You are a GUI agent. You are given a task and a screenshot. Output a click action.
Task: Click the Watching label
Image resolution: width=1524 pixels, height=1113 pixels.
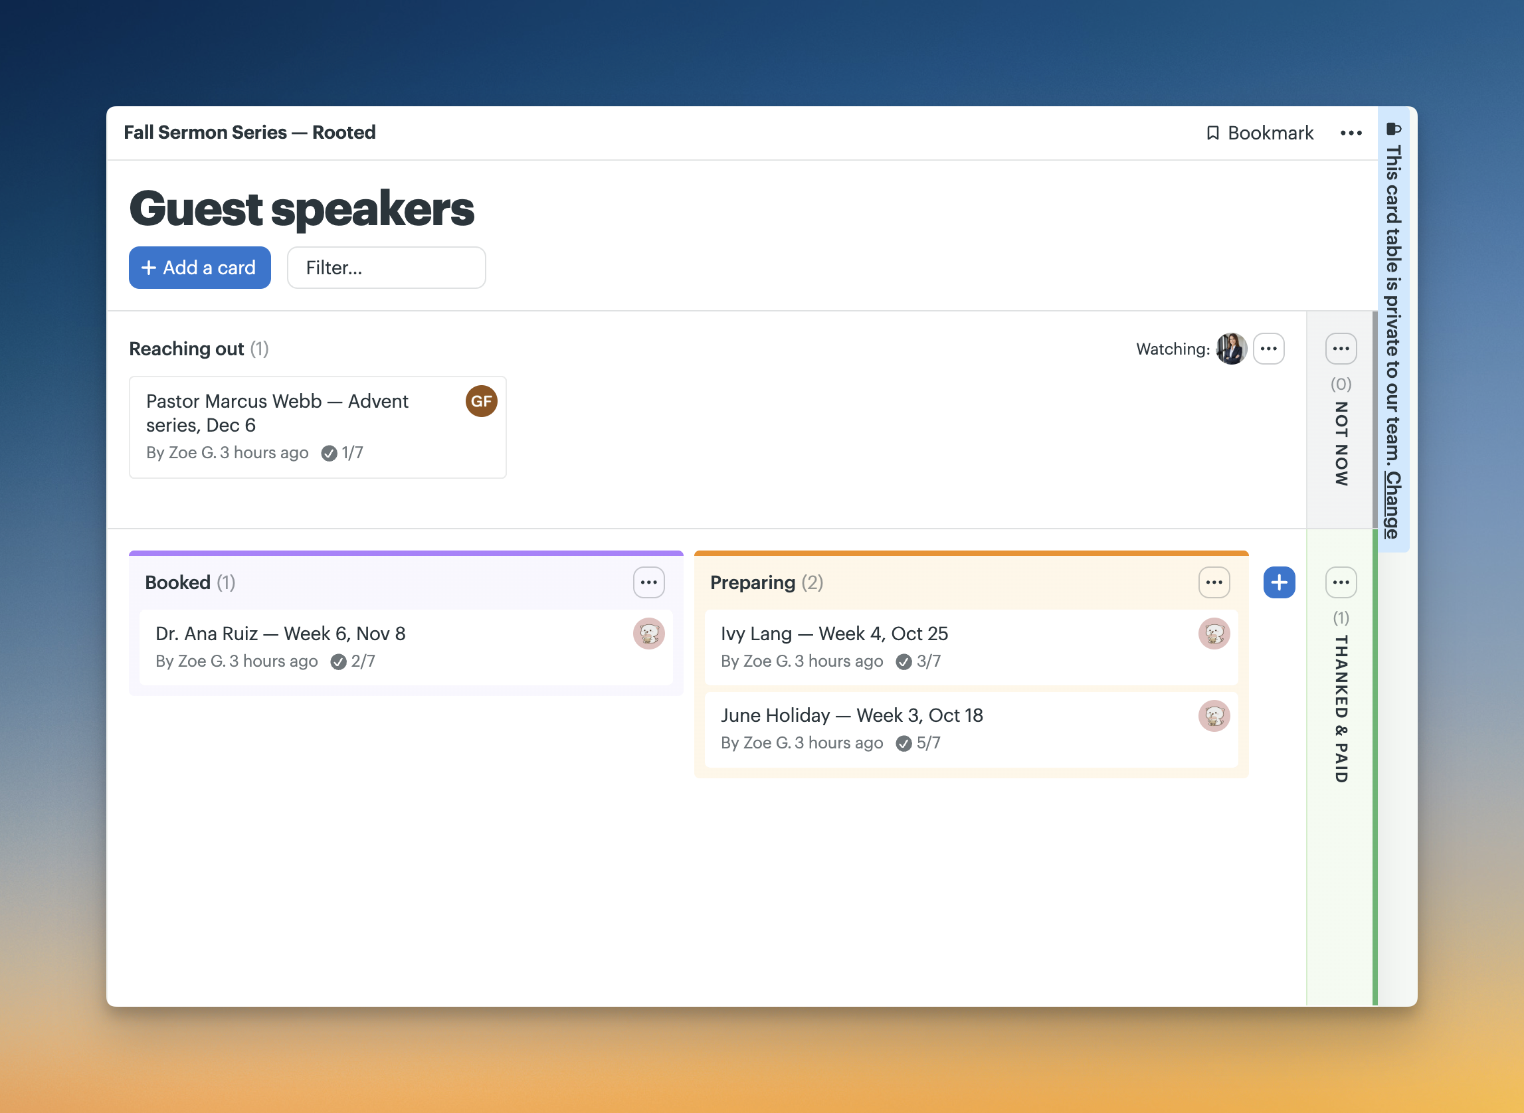[x=1173, y=349]
